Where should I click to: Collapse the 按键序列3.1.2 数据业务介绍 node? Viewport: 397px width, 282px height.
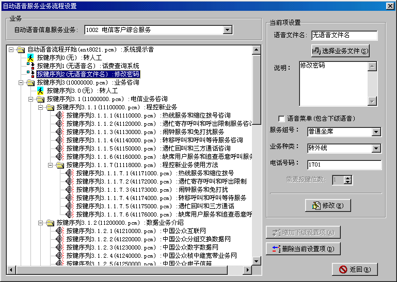click(x=41, y=223)
